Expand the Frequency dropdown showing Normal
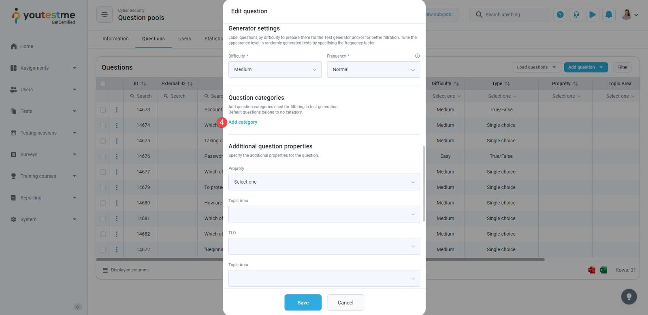648x315 pixels. click(x=373, y=70)
